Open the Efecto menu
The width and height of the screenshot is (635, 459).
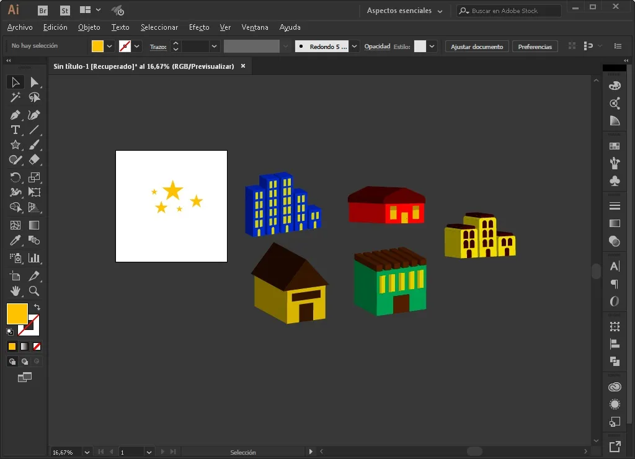(199, 27)
